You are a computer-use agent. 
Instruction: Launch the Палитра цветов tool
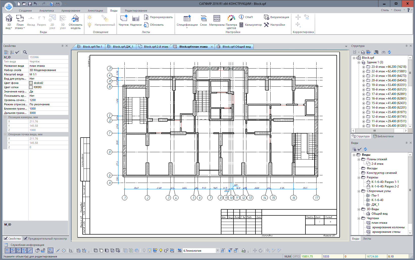pos(231,19)
